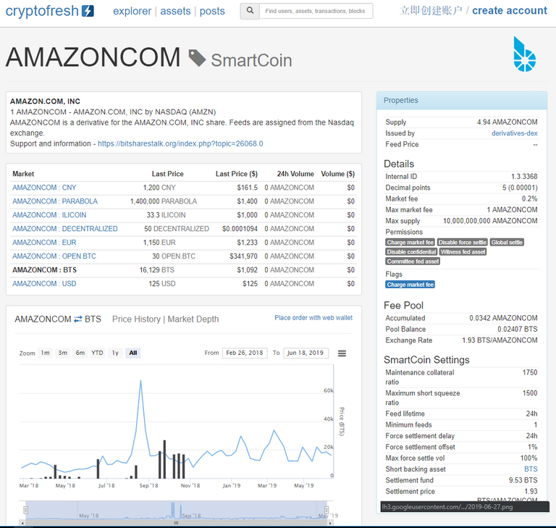Screen dimensions: 556x528
Task: Switch to Price History tab
Action: (x=136, y=319)
